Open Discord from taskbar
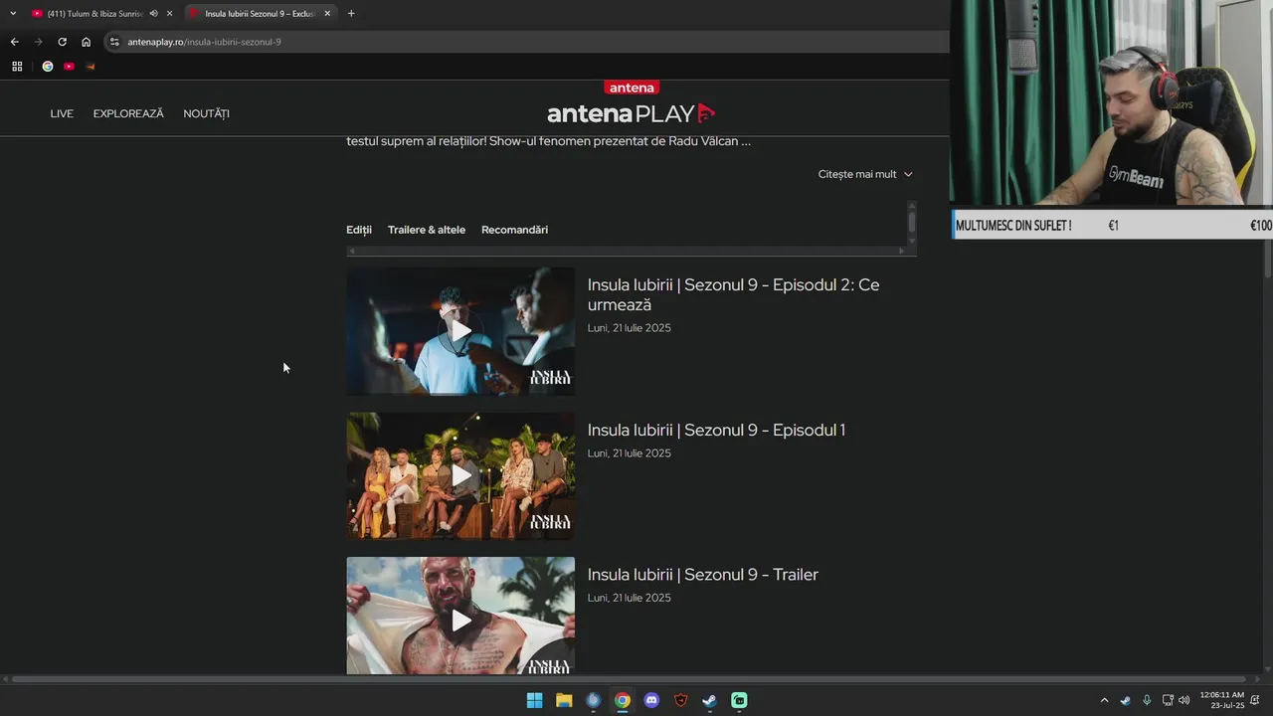1273x716 pixels. tap(651, 700)
